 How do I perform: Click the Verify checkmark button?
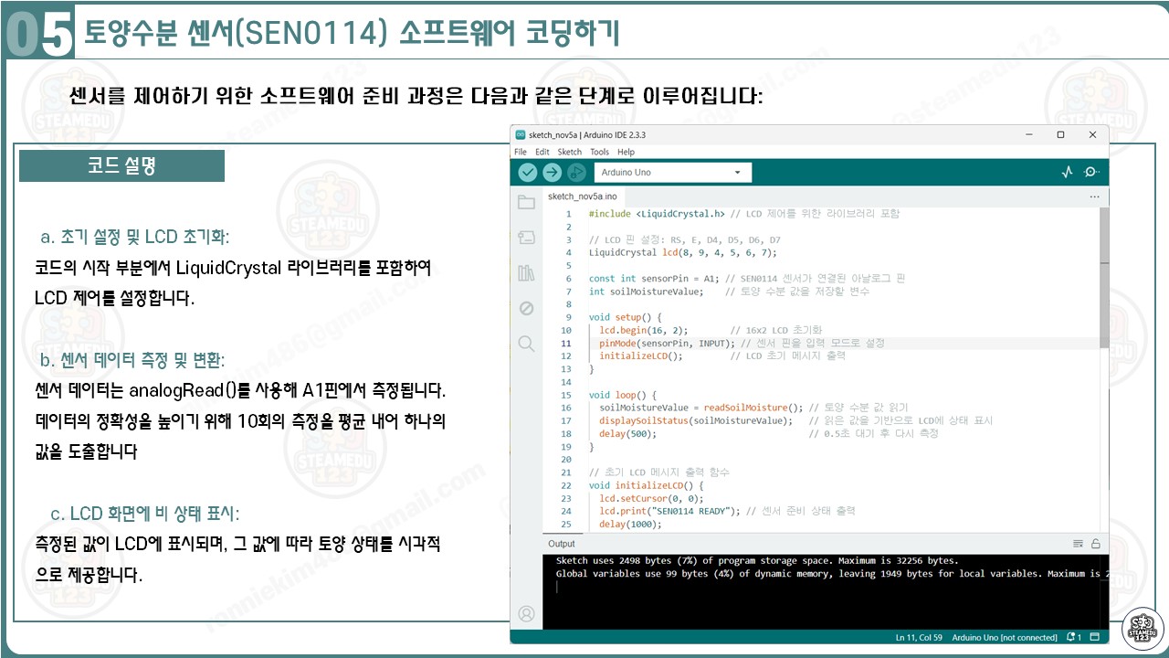[x=528, y=173]
